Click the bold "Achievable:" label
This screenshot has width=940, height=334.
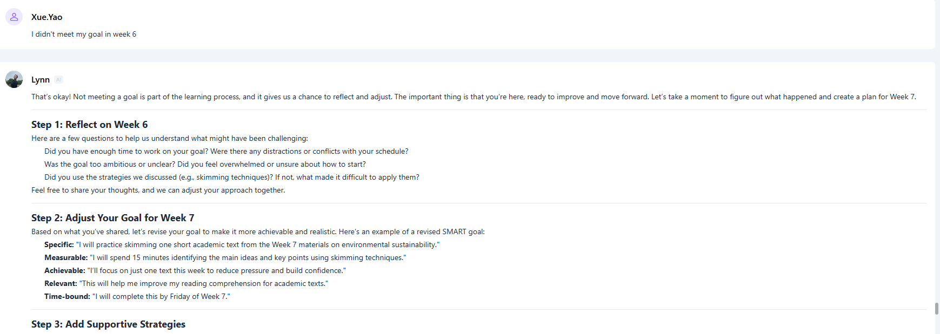[x=65, y=271]
